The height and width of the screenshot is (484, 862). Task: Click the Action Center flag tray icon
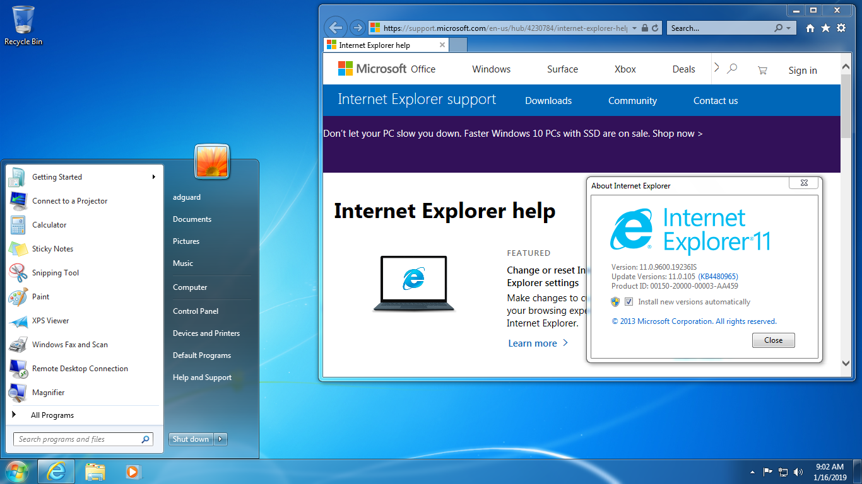[768, 471]
